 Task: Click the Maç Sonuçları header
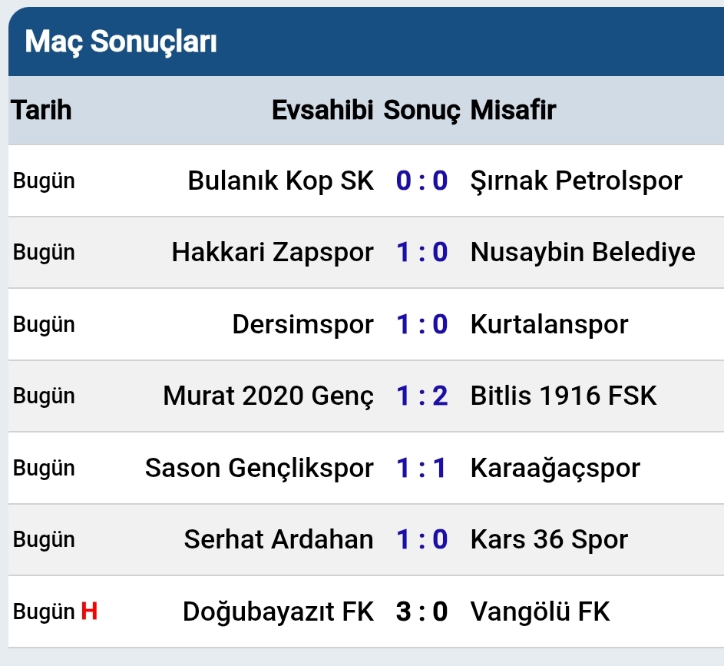click(x=121, y=42)
